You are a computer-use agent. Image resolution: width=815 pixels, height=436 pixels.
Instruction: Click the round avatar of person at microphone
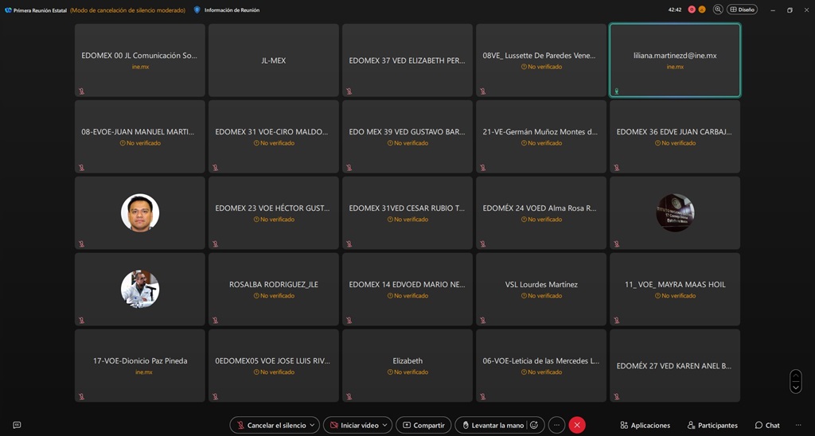click(x=140, y=289)
